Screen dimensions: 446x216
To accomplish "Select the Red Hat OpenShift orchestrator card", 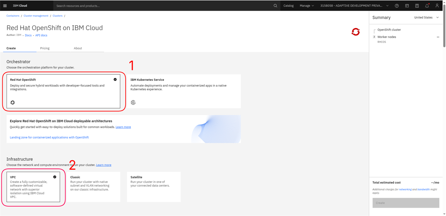I will tap(64, 91).
